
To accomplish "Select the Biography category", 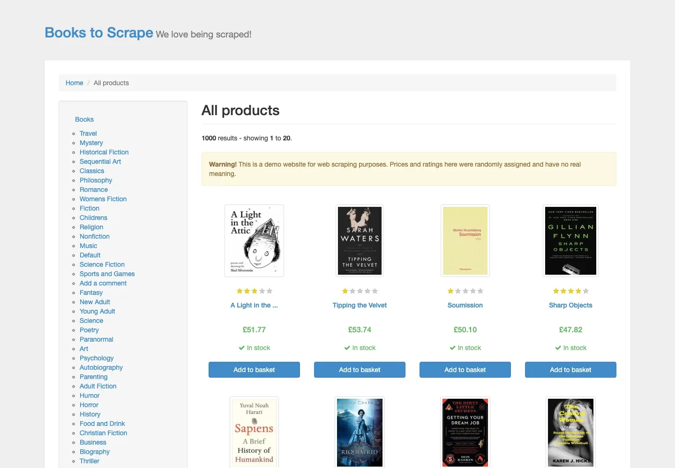I will (x=95, y=452).
